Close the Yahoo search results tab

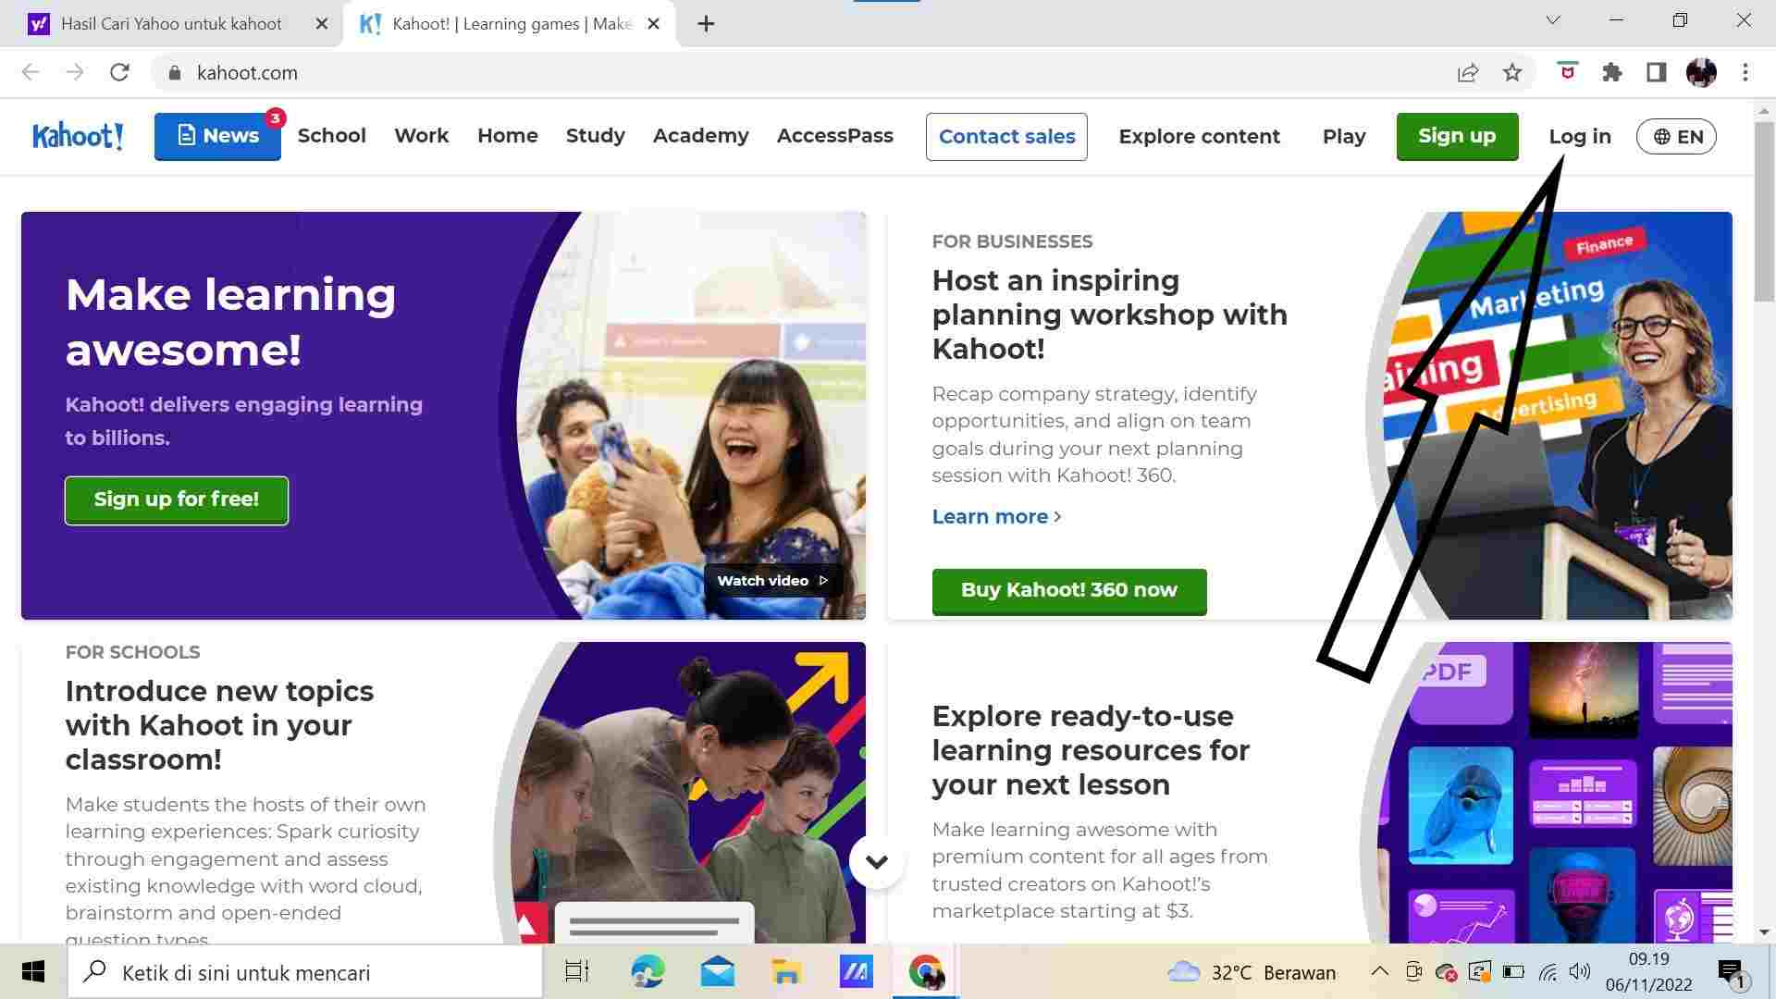coord(322,24)
